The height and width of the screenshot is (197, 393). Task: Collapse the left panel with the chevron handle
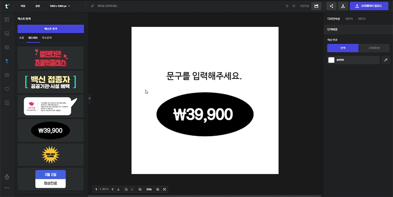coord(90,98)
